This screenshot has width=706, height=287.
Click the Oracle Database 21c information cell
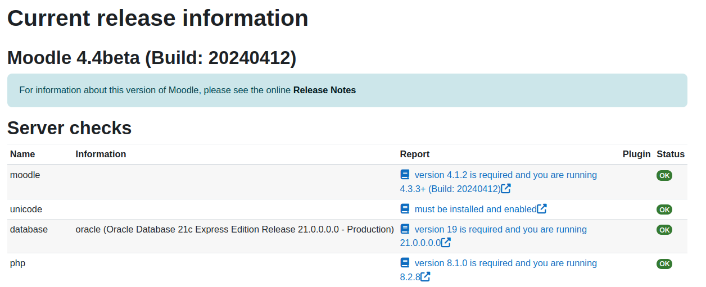tap(234, 229)
